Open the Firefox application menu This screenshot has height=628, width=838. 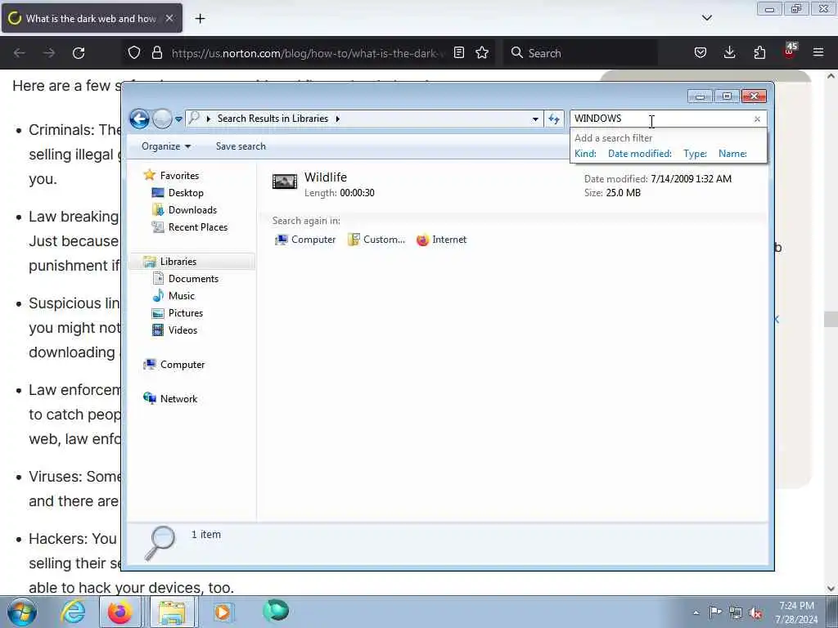(818, 52)
